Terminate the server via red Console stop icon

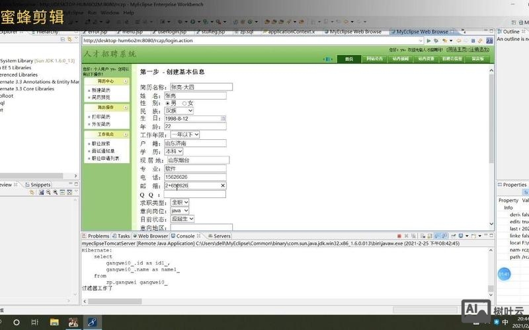[x=399, y=236]
